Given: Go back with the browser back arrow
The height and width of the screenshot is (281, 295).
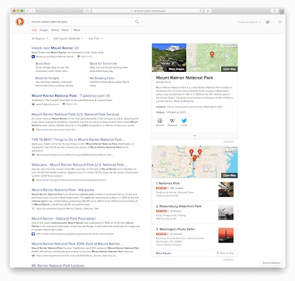Looking at the screenshot, I should pos(28,11).
